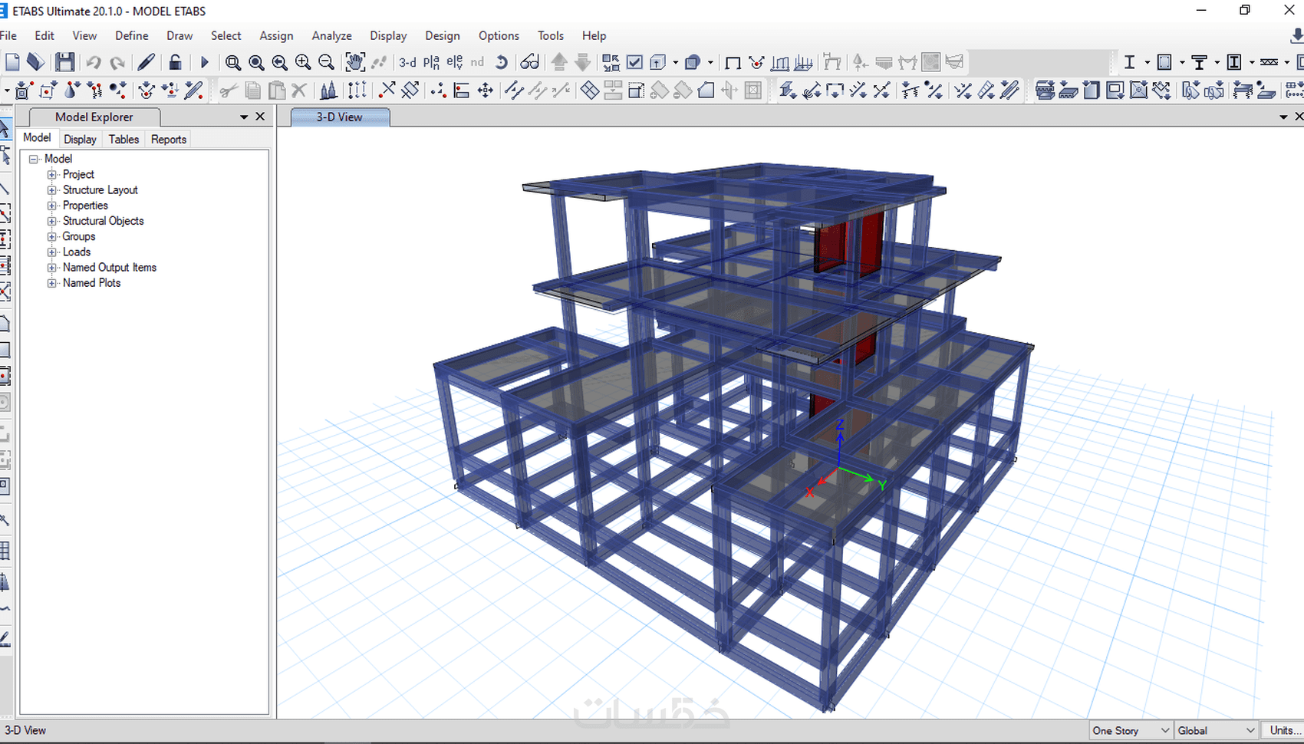This screenshot has height=744, width=1304.
Task: Click the Units... button
Action: click(1286, 730)
